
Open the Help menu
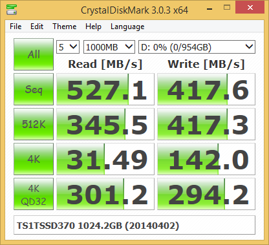pos(93,27)
